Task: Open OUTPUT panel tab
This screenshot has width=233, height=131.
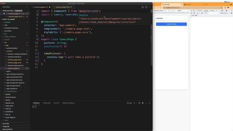Action: click(x=56, y=103)
